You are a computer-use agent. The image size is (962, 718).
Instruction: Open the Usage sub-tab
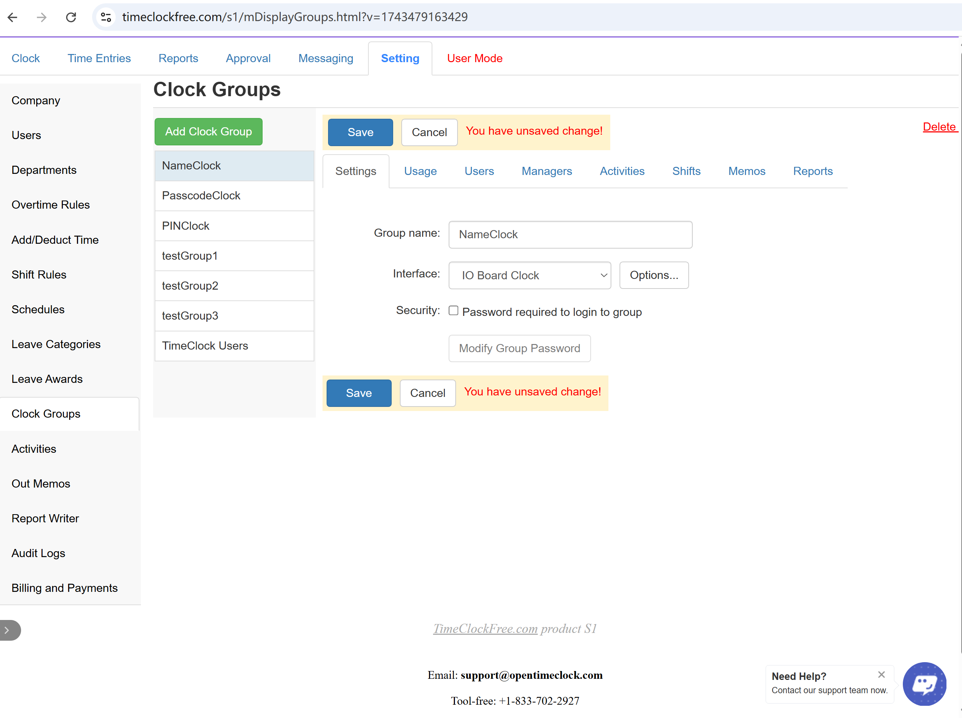tap(420, 171)
